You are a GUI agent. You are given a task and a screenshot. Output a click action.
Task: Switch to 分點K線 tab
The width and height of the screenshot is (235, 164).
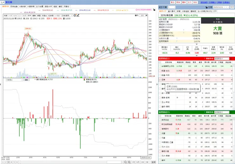tap(22, 7)
